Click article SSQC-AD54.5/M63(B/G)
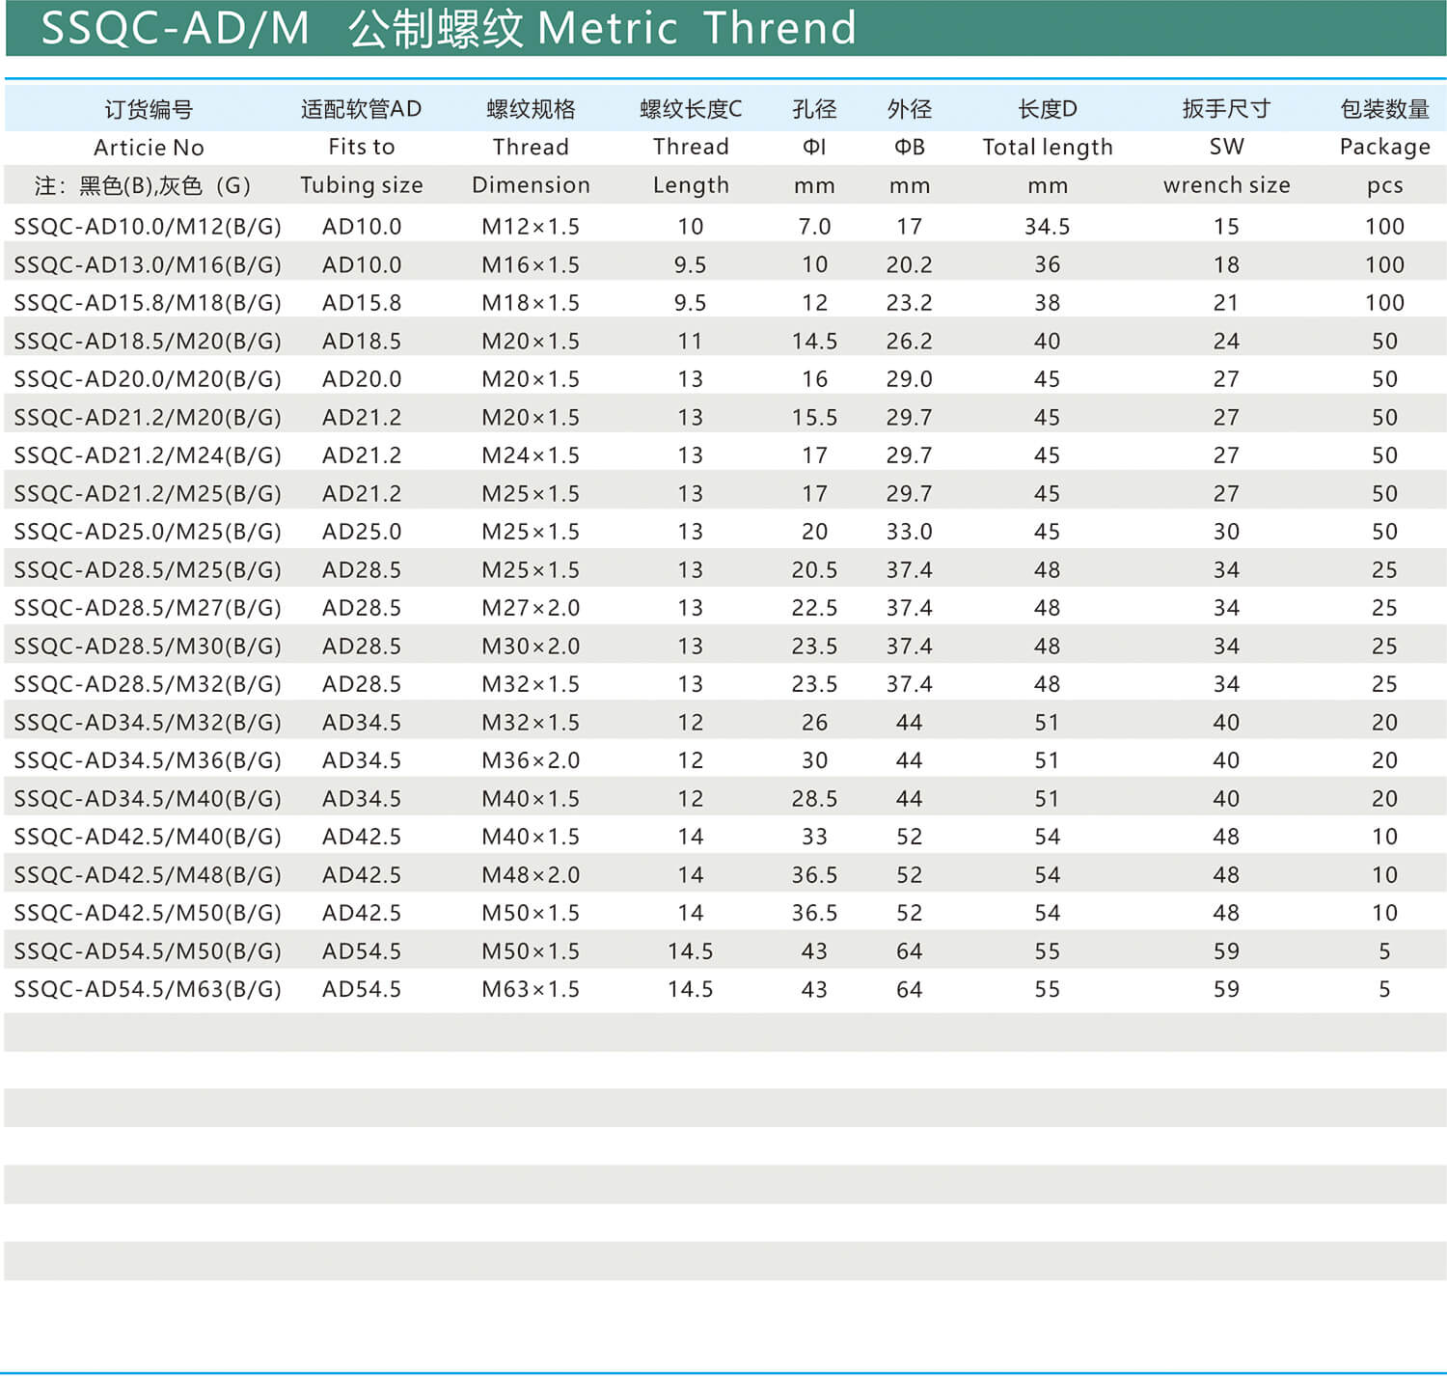This screenshot has height=1377, width=1447. pos(148,989)
